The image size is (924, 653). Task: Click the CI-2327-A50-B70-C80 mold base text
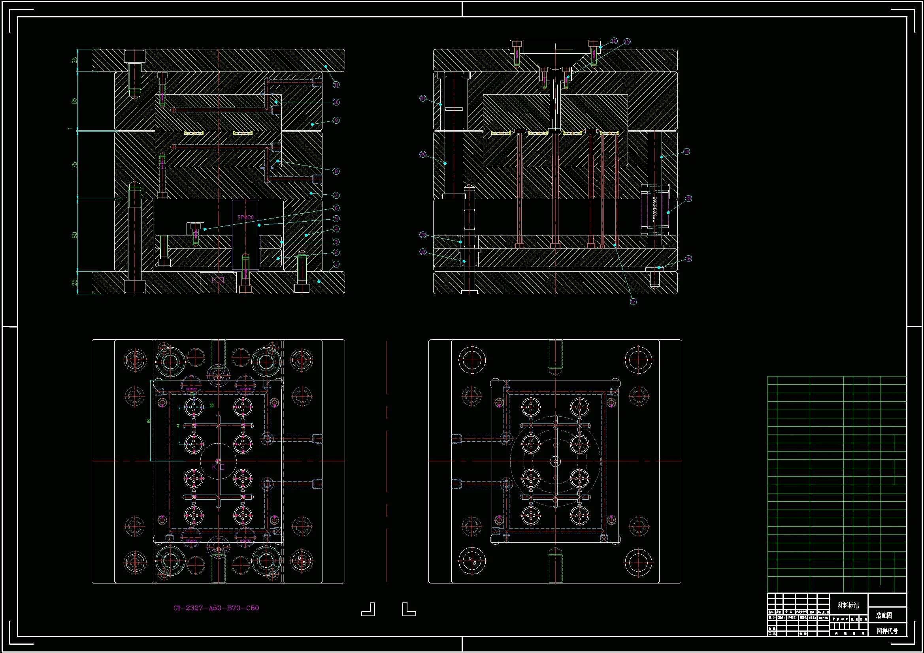pos(216,608)
